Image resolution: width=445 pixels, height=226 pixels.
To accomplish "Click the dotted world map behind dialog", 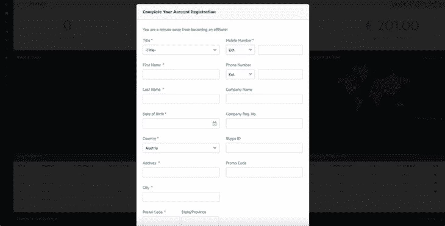I will pos(373,87).
